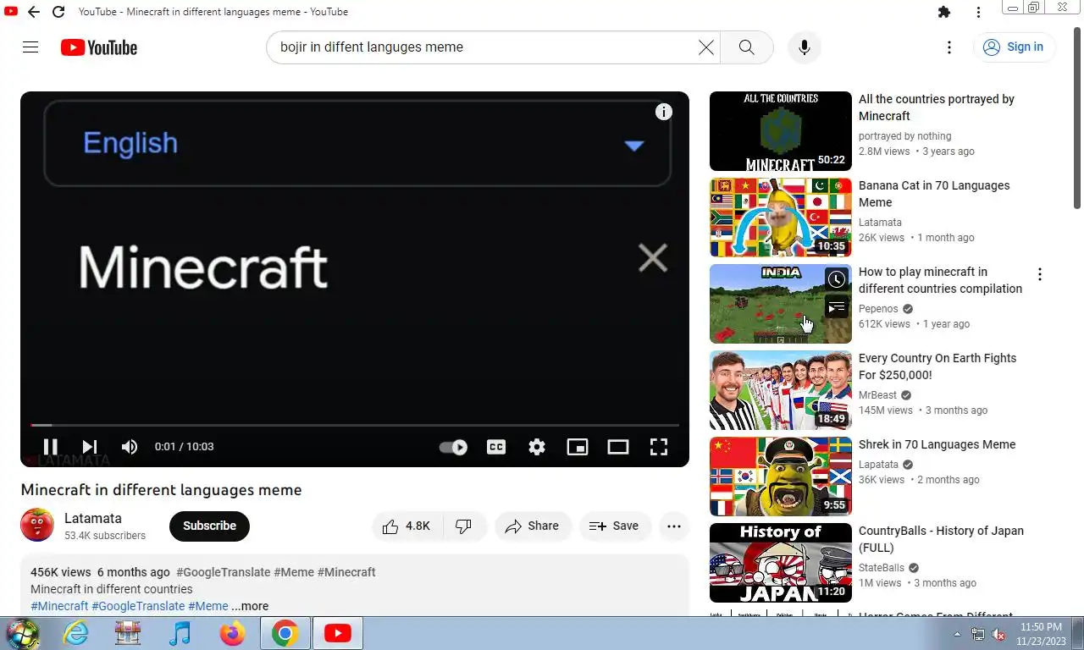Go to the YouTube home logo
This screenshot has height=650, width=1084.
[99, 47]
